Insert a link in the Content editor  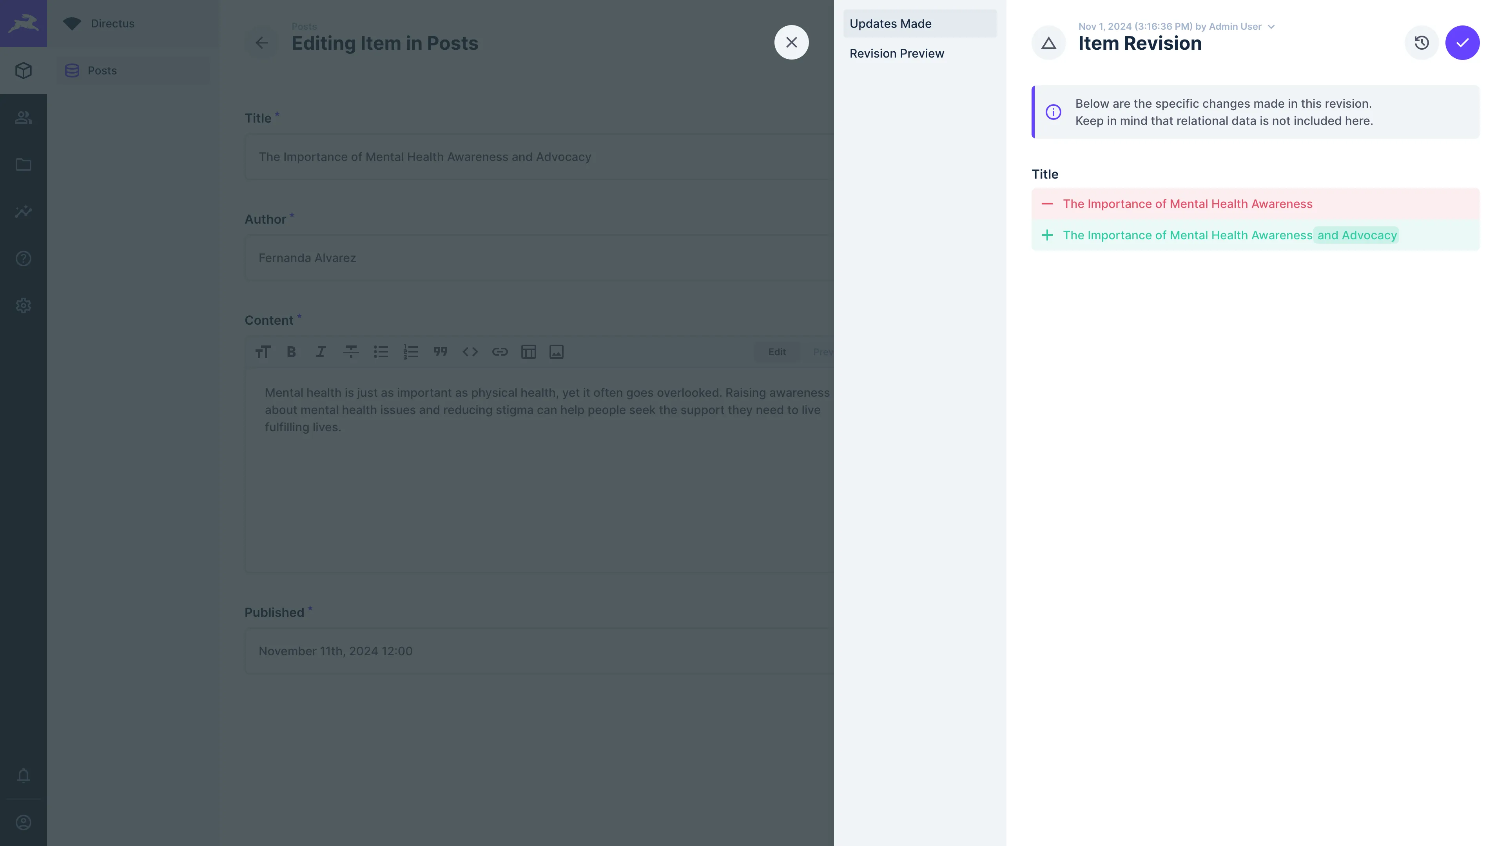coord(500,352)
